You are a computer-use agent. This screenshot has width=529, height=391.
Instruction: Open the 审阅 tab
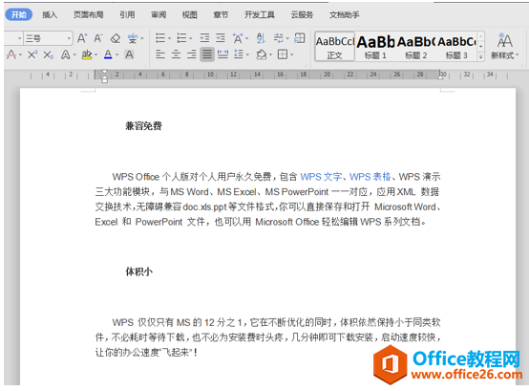[x=159, y=15]
